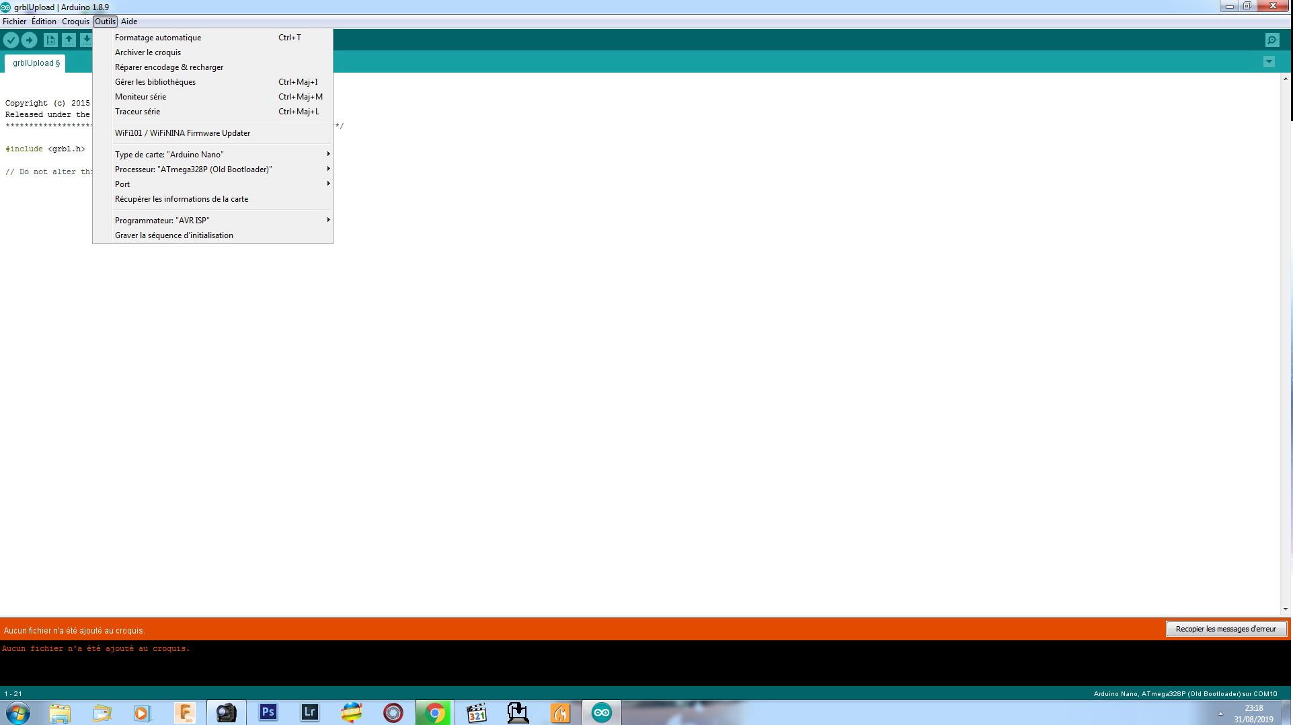Click editor scrollbar down arrow
Image resolution: width=1293 pixels, height=725 pixels.
(1285, 609)
